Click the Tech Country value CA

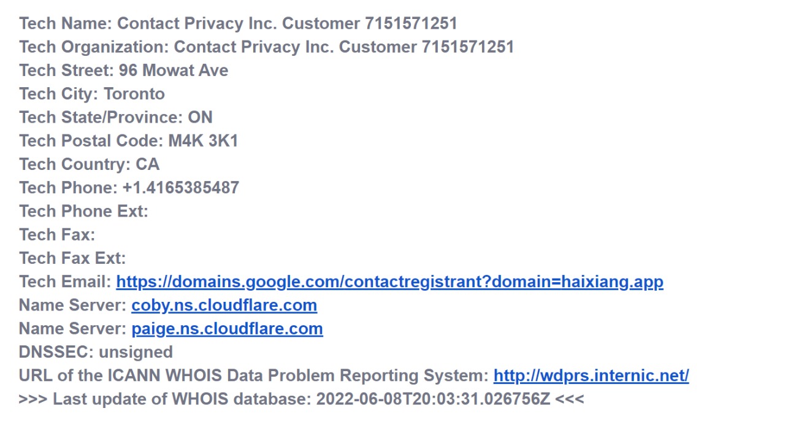click(147, 164)
